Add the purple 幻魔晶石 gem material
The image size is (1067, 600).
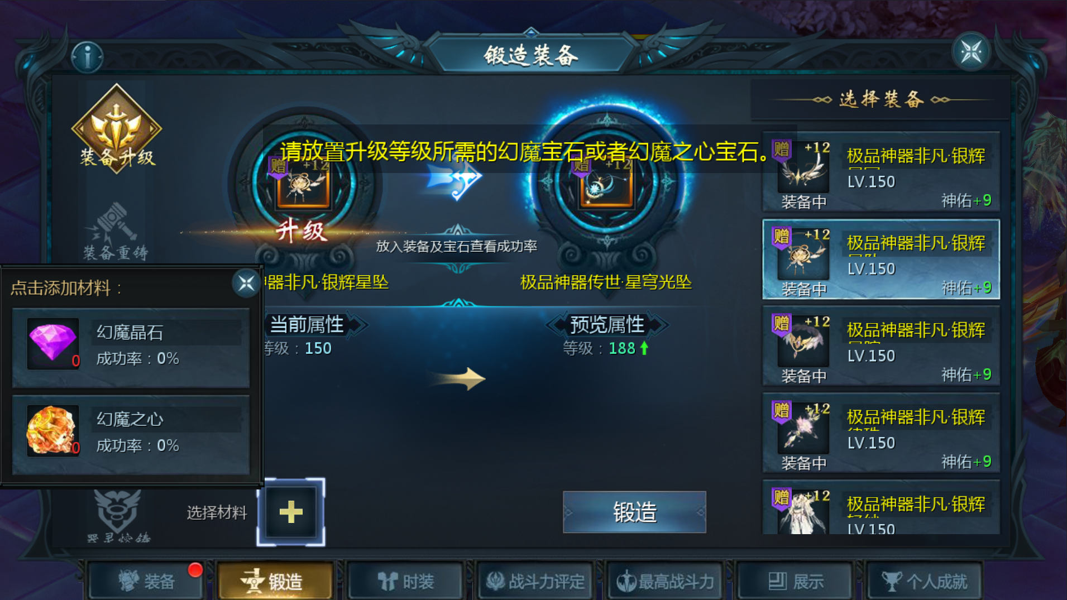pyautogui.click(x=131, y=347)
